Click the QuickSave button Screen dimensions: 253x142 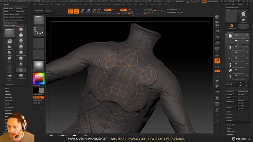(x=179, y=1)
